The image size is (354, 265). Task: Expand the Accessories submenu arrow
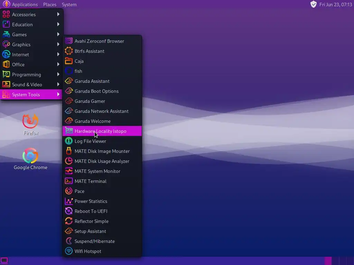point(58,14)
